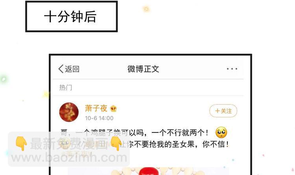Tap the back chevron arrow icon
The height and width of the screenshot is (175, 295).
61,69
